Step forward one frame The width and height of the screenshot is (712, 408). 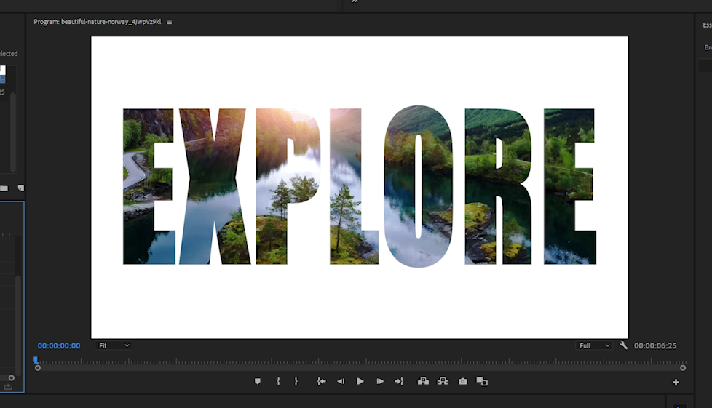(380, 382)
